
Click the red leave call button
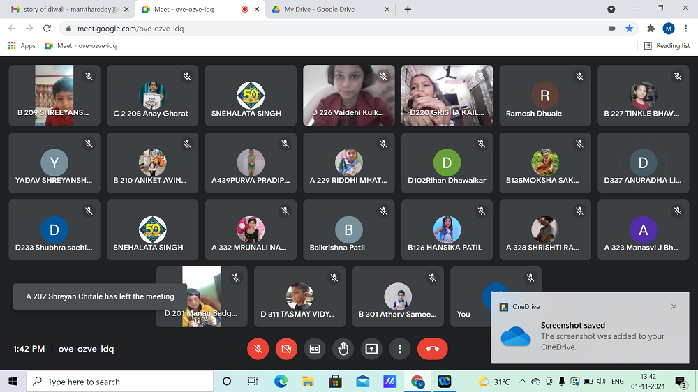(432, 349)
